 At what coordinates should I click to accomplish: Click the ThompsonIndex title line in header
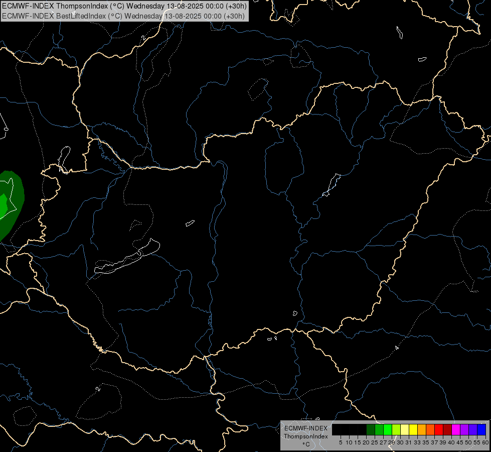(124, 6)
